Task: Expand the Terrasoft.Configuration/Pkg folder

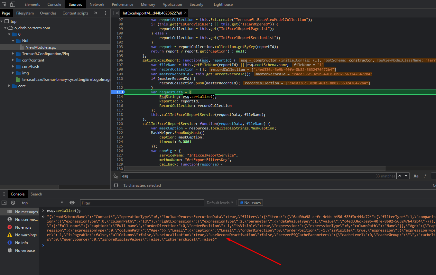Action: pyautogui.click(x=13, y=54)
